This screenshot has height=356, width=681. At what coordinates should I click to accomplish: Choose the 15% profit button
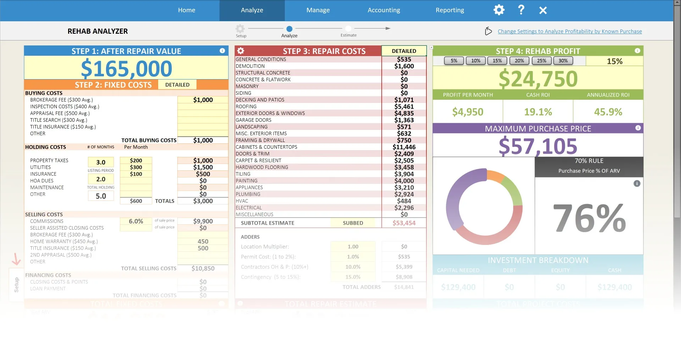(x=497, y=61)
